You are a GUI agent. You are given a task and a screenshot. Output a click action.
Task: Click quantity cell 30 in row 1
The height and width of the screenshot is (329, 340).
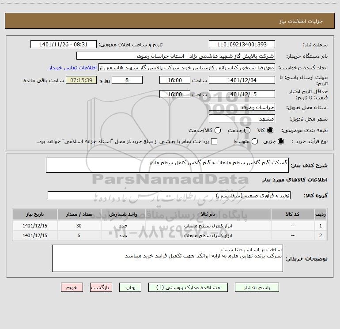(x=79, y=226)
